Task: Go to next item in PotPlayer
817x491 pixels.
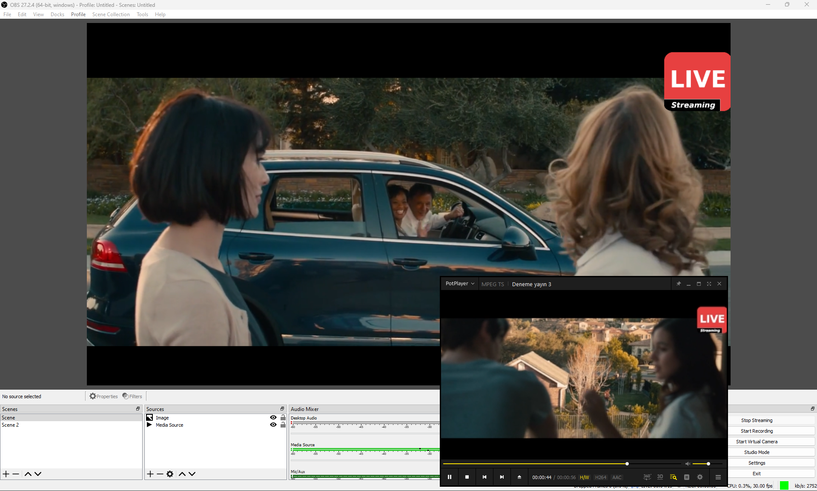Action: coord(502,477)
